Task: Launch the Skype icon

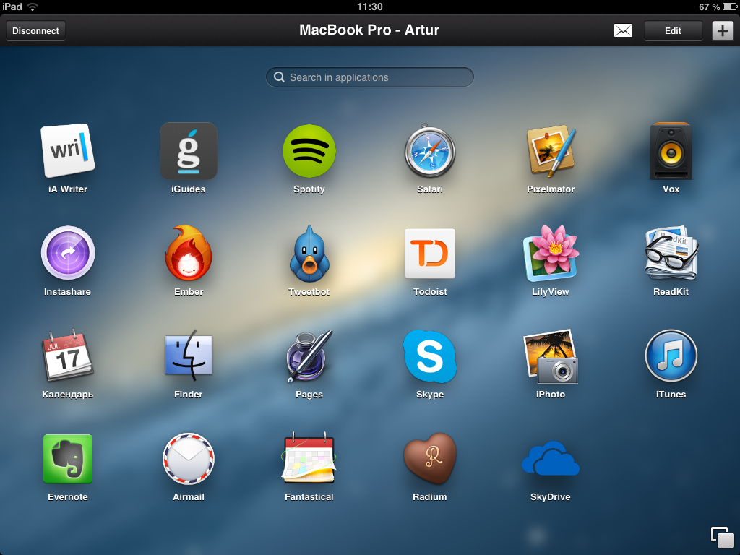Action: [430, 356]
